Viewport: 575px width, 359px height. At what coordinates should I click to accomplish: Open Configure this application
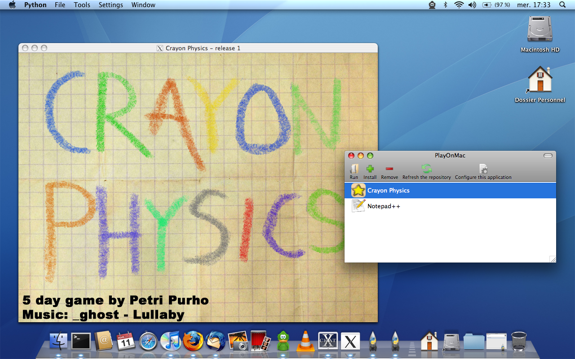point(483,169)
